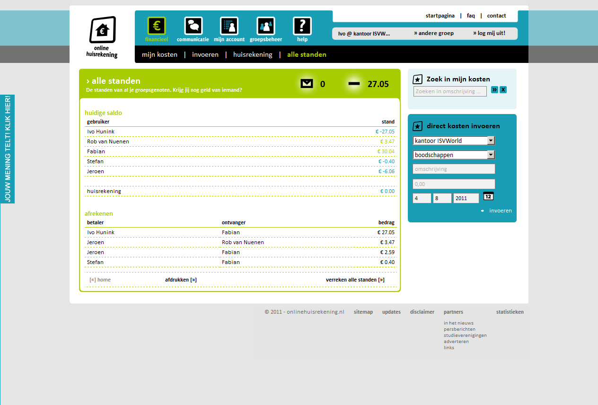The image size is (598, 405).
Task: Switch to the mijn kosten tab
Action: tap(159, 54)
